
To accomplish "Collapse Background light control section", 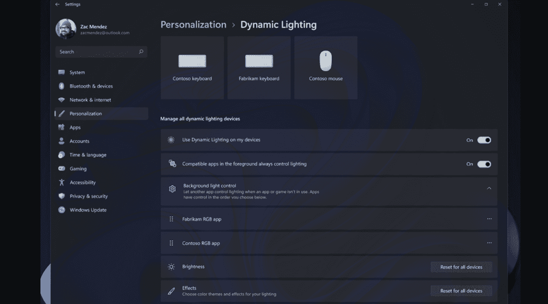I will click(489, 188).
